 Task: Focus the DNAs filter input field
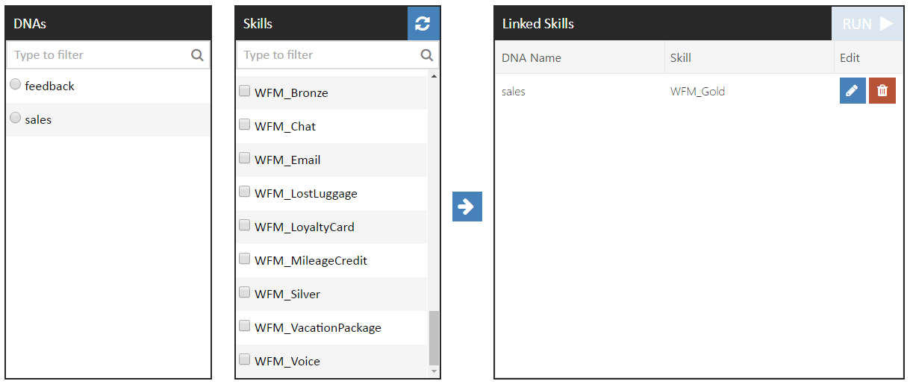click(99, 54)
